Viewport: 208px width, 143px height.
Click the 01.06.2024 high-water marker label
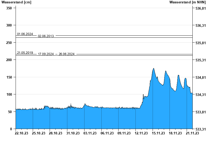25,34
